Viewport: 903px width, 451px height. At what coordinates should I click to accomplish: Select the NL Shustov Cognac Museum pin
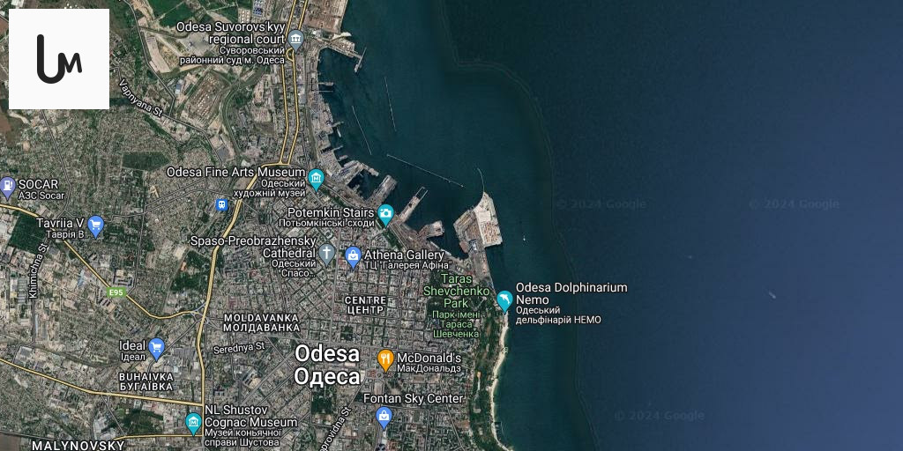pos(193,423)
